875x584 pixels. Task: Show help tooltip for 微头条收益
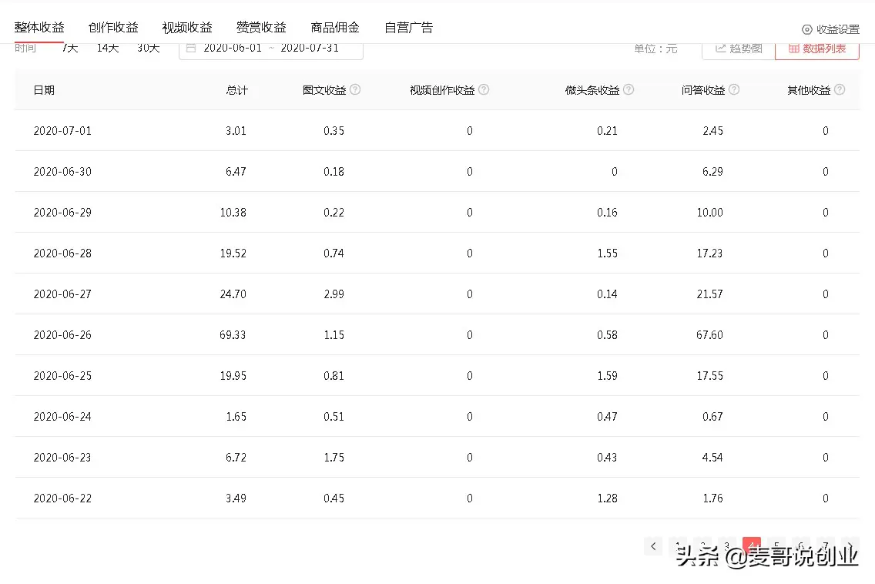coord(629,89)
